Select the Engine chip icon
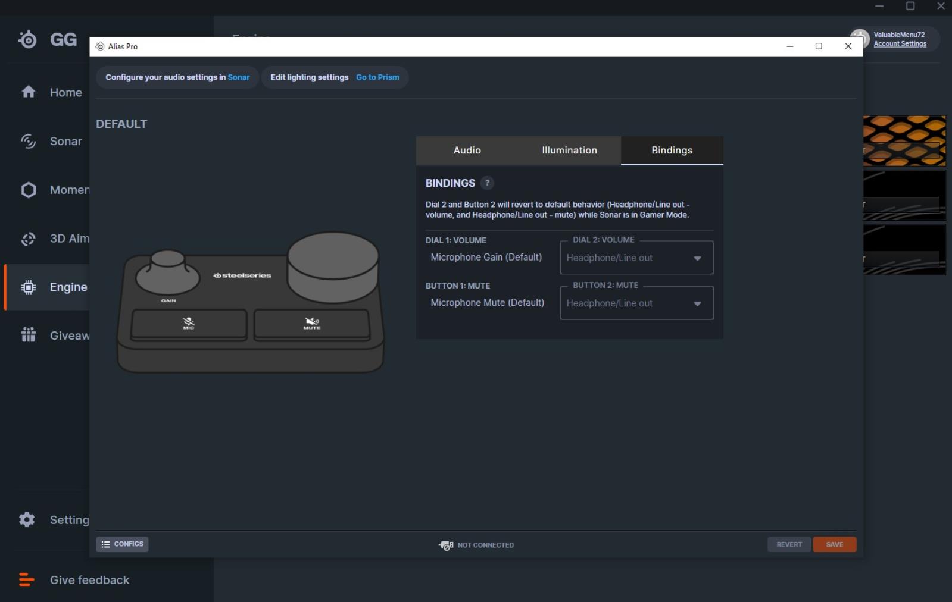 pos(28,287)
